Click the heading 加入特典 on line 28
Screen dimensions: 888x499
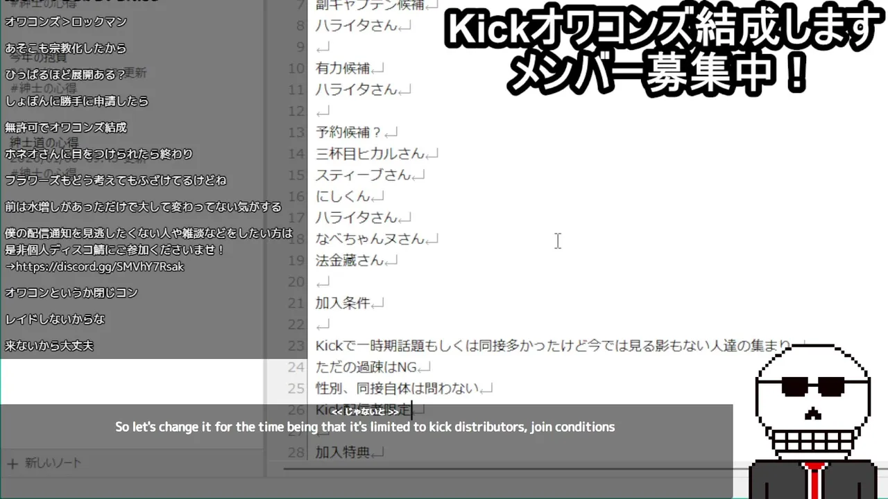pyautogui.click(x=343, y=453)
